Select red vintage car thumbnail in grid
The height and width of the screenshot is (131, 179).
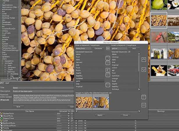click(173, 70)
